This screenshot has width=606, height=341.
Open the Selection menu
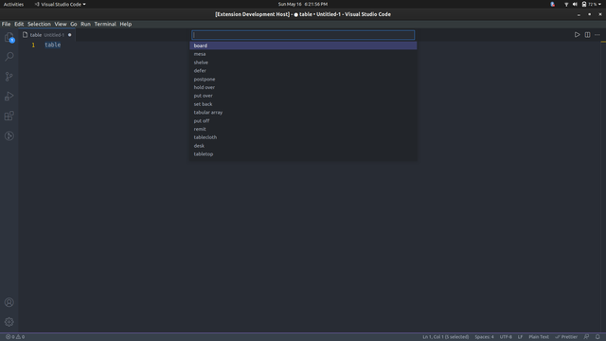39,24
